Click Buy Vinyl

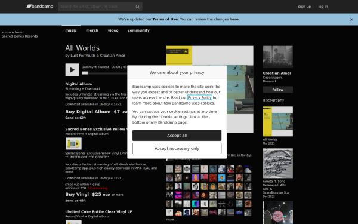click(77, 195)
